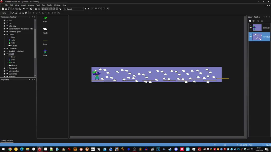Select Clouds under Level1 in tree

pos(14,46)
